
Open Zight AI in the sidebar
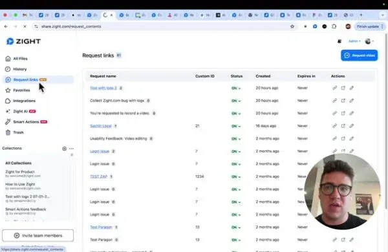coord(21,111)
